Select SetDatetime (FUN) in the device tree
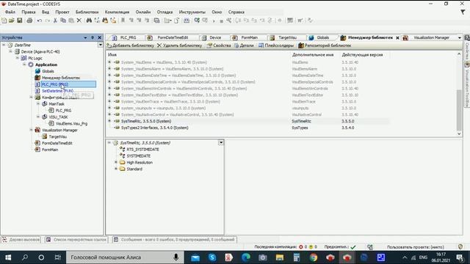Viewport: 470px width, 264px height. 57,91
